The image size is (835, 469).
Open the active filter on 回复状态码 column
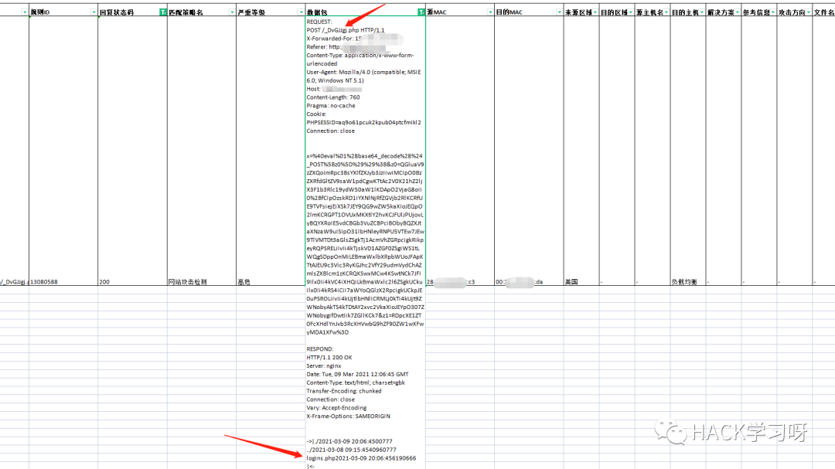(x=163, y=12)
